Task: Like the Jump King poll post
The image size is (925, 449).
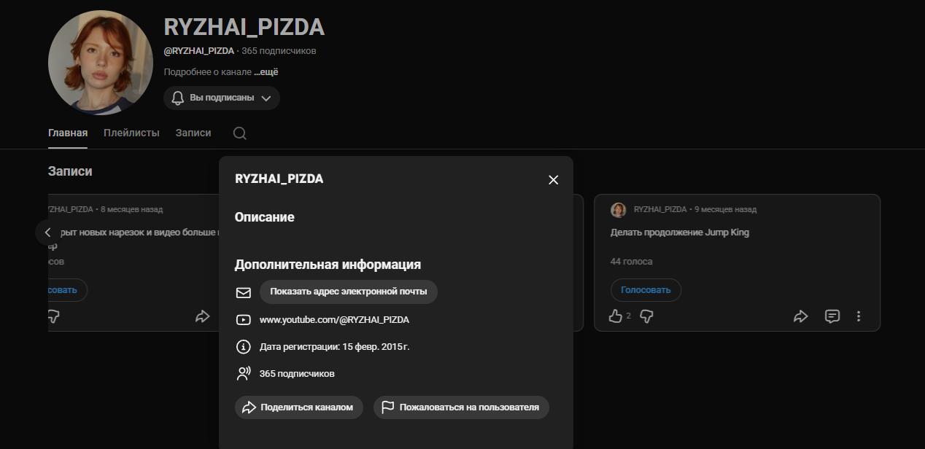Action: coord(616,316)
